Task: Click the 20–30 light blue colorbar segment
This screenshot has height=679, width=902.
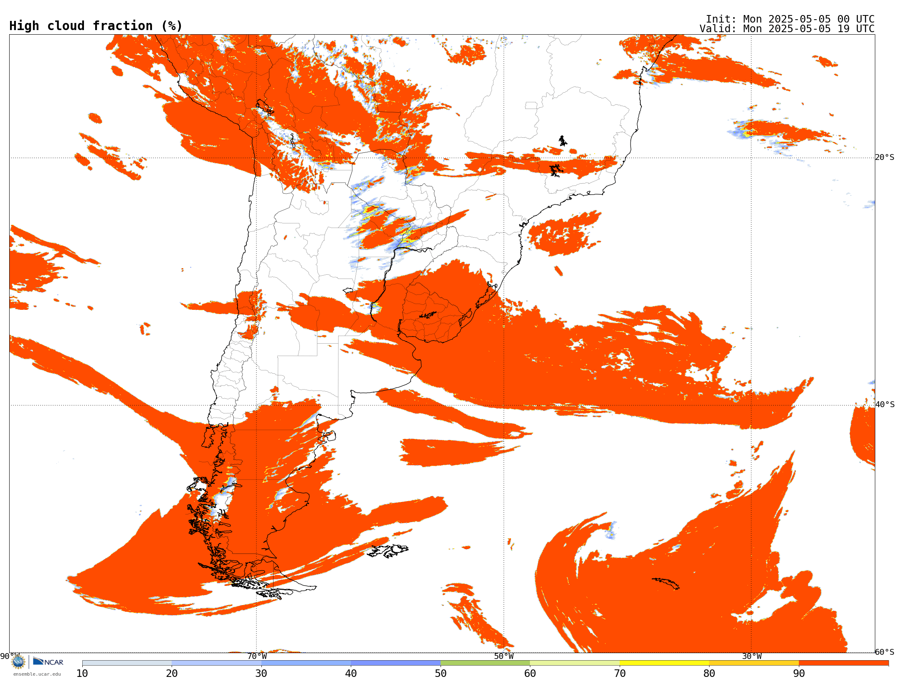Action: pyautogui.click(x=216, y=663)
